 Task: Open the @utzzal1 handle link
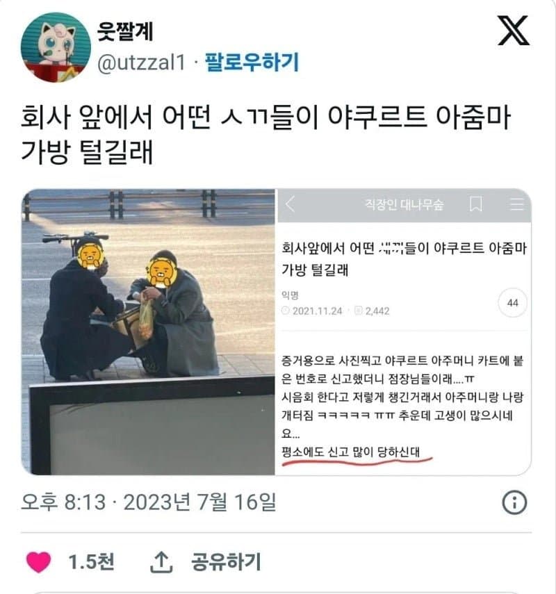point(141,62)
